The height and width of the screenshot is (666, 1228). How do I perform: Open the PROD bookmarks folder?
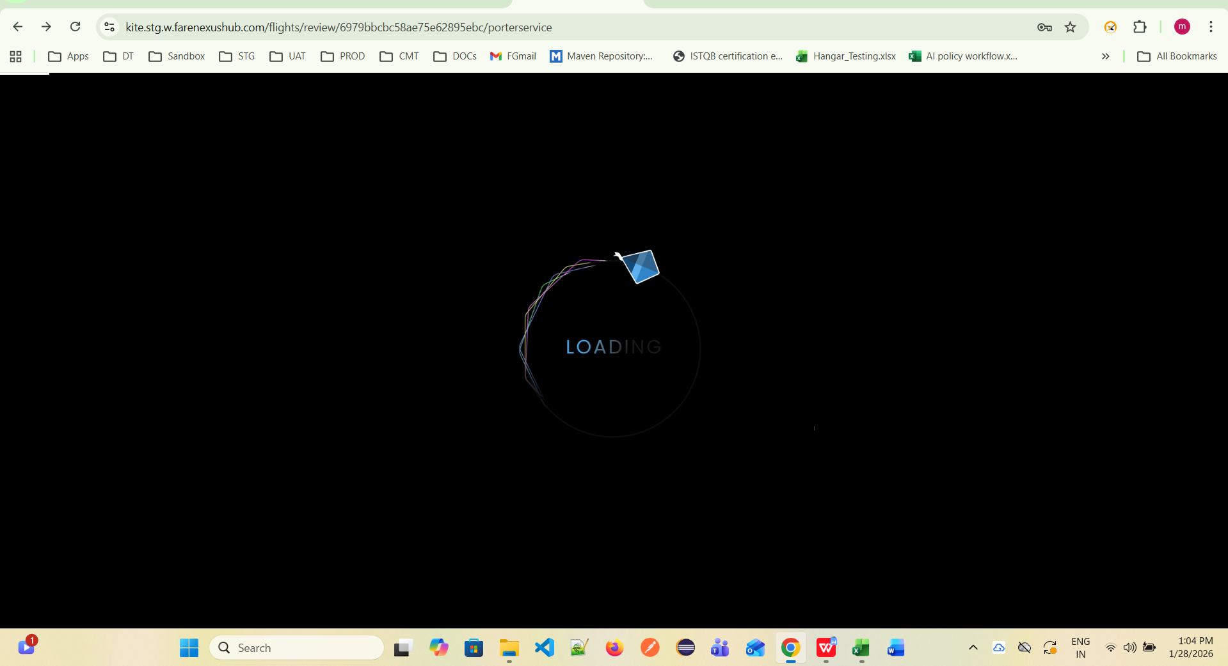pos(343,56)
